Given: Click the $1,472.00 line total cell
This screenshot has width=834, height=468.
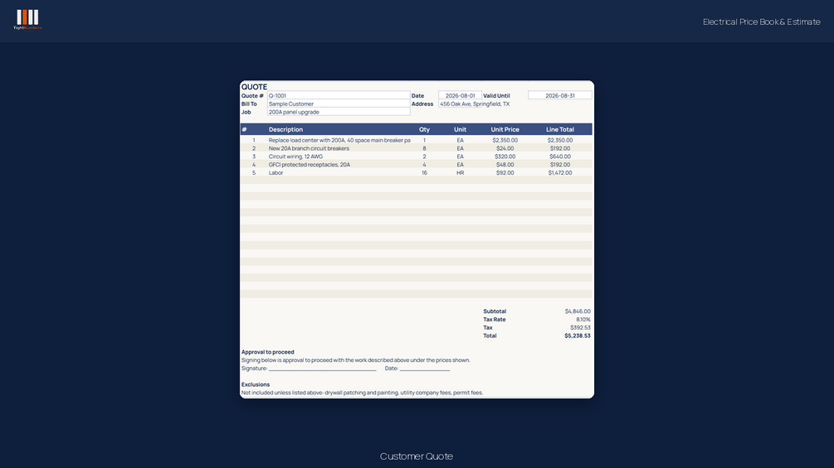Looking at the screenshot, I should pyautogui.click(x=560, y=172).
